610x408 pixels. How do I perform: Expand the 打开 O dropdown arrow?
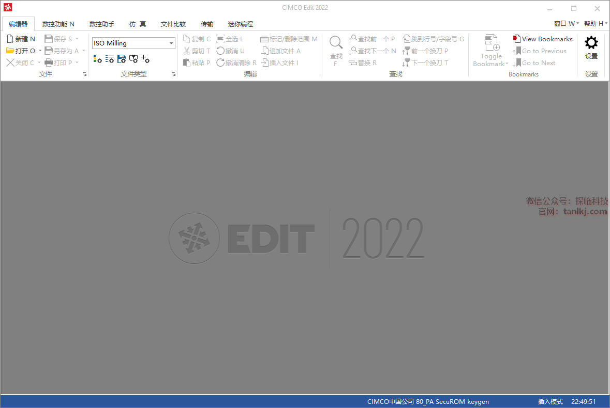click(x=40, y=51)
